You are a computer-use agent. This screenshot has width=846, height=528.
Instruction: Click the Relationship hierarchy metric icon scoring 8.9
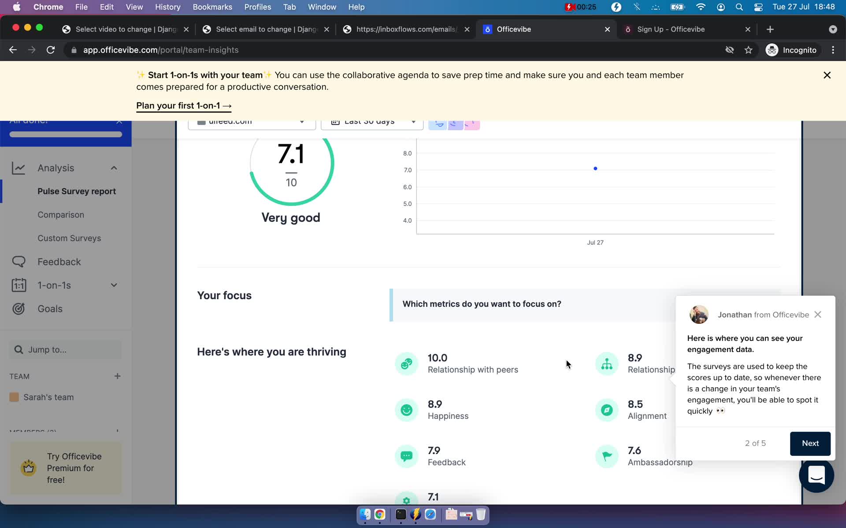click(607, 363)
